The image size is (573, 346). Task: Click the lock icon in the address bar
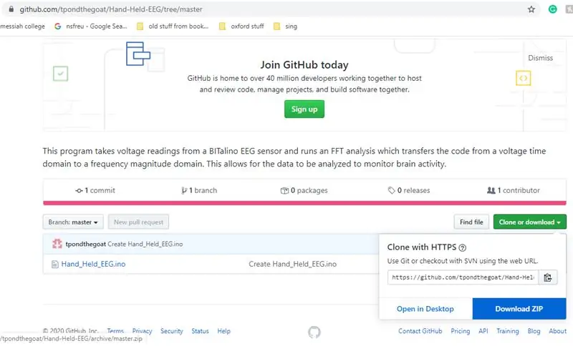(x=11, y=9)
